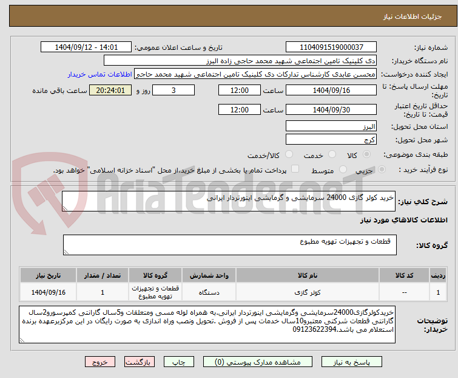458x378 pixels.
Task: Click the چاپ print button
Action: tap(179, 362)
